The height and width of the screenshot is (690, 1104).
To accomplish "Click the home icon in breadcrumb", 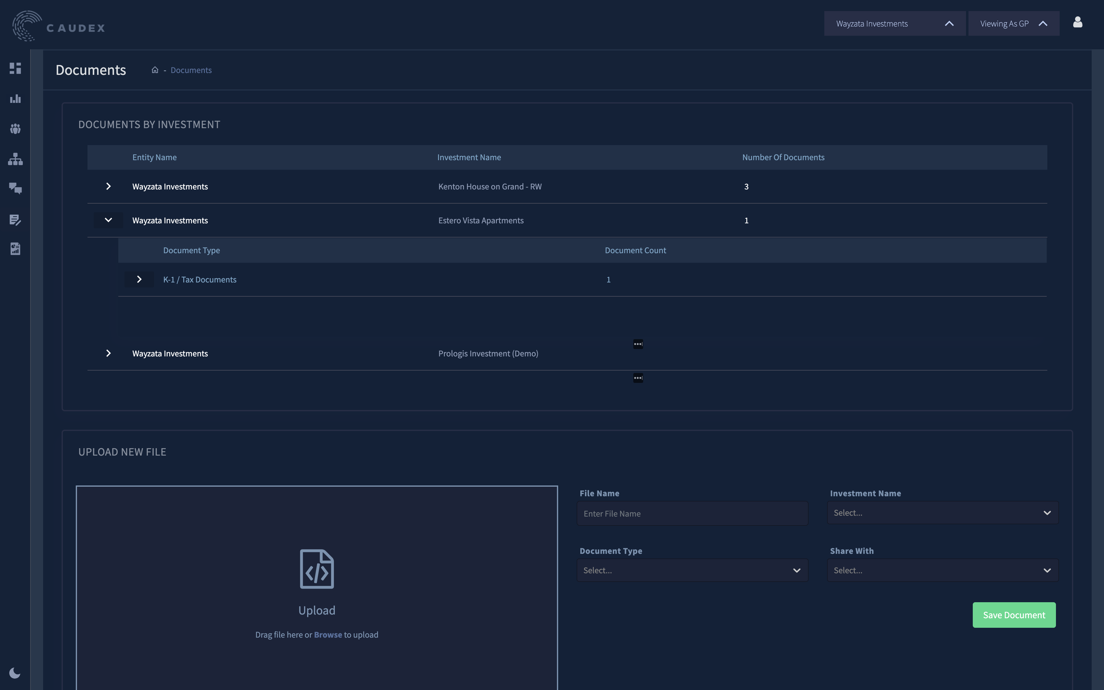I will (x=155, y=70).
